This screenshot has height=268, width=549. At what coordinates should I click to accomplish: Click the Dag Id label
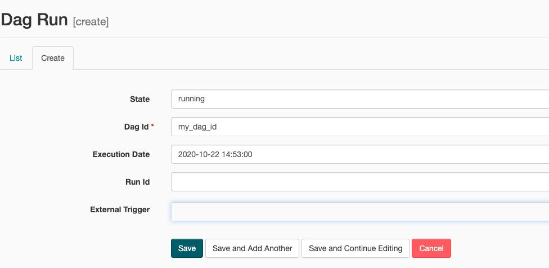coord(137,127)
